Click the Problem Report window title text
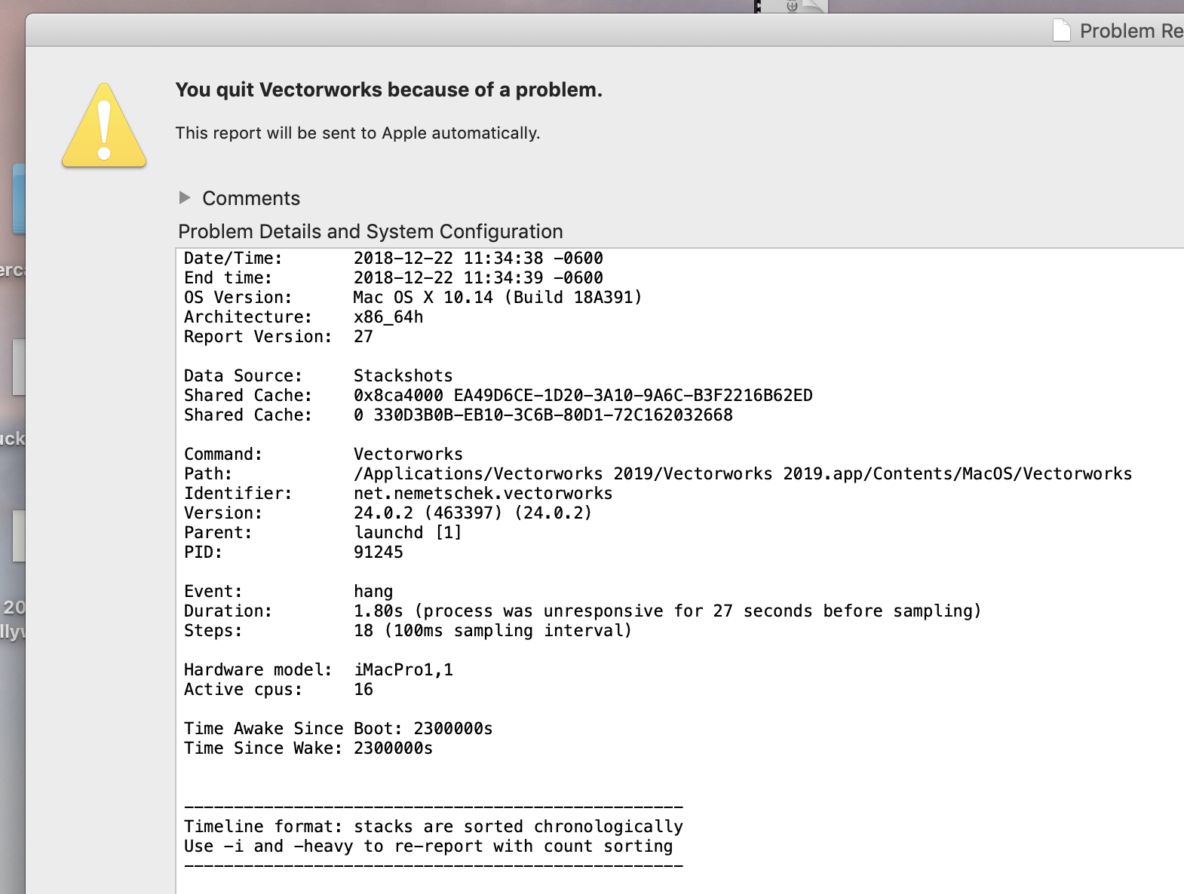Image resolution: width=1184 pixels, height=894 pixels. (x=1130, y=31)
